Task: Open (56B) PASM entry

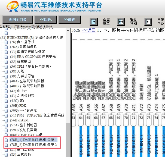Action: click(19, 120)
